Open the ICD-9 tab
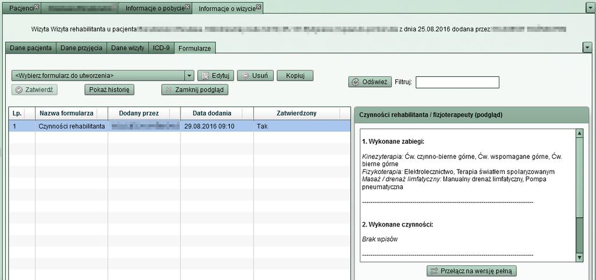The width and height of the screenshot is (596, 280). tap(162, 48)
